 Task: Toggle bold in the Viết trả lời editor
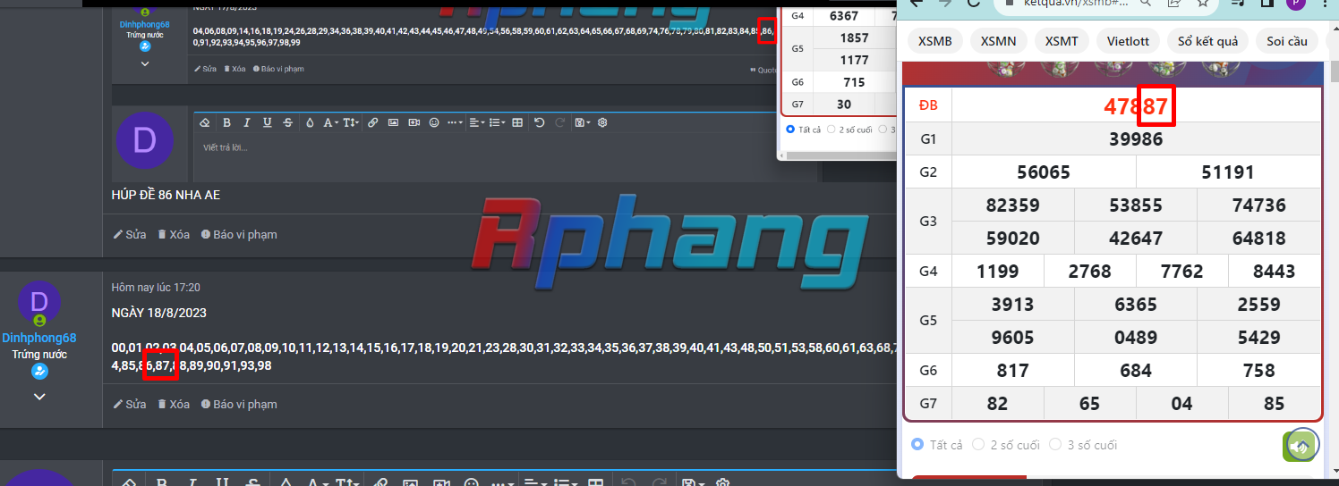tap(226, 122)
